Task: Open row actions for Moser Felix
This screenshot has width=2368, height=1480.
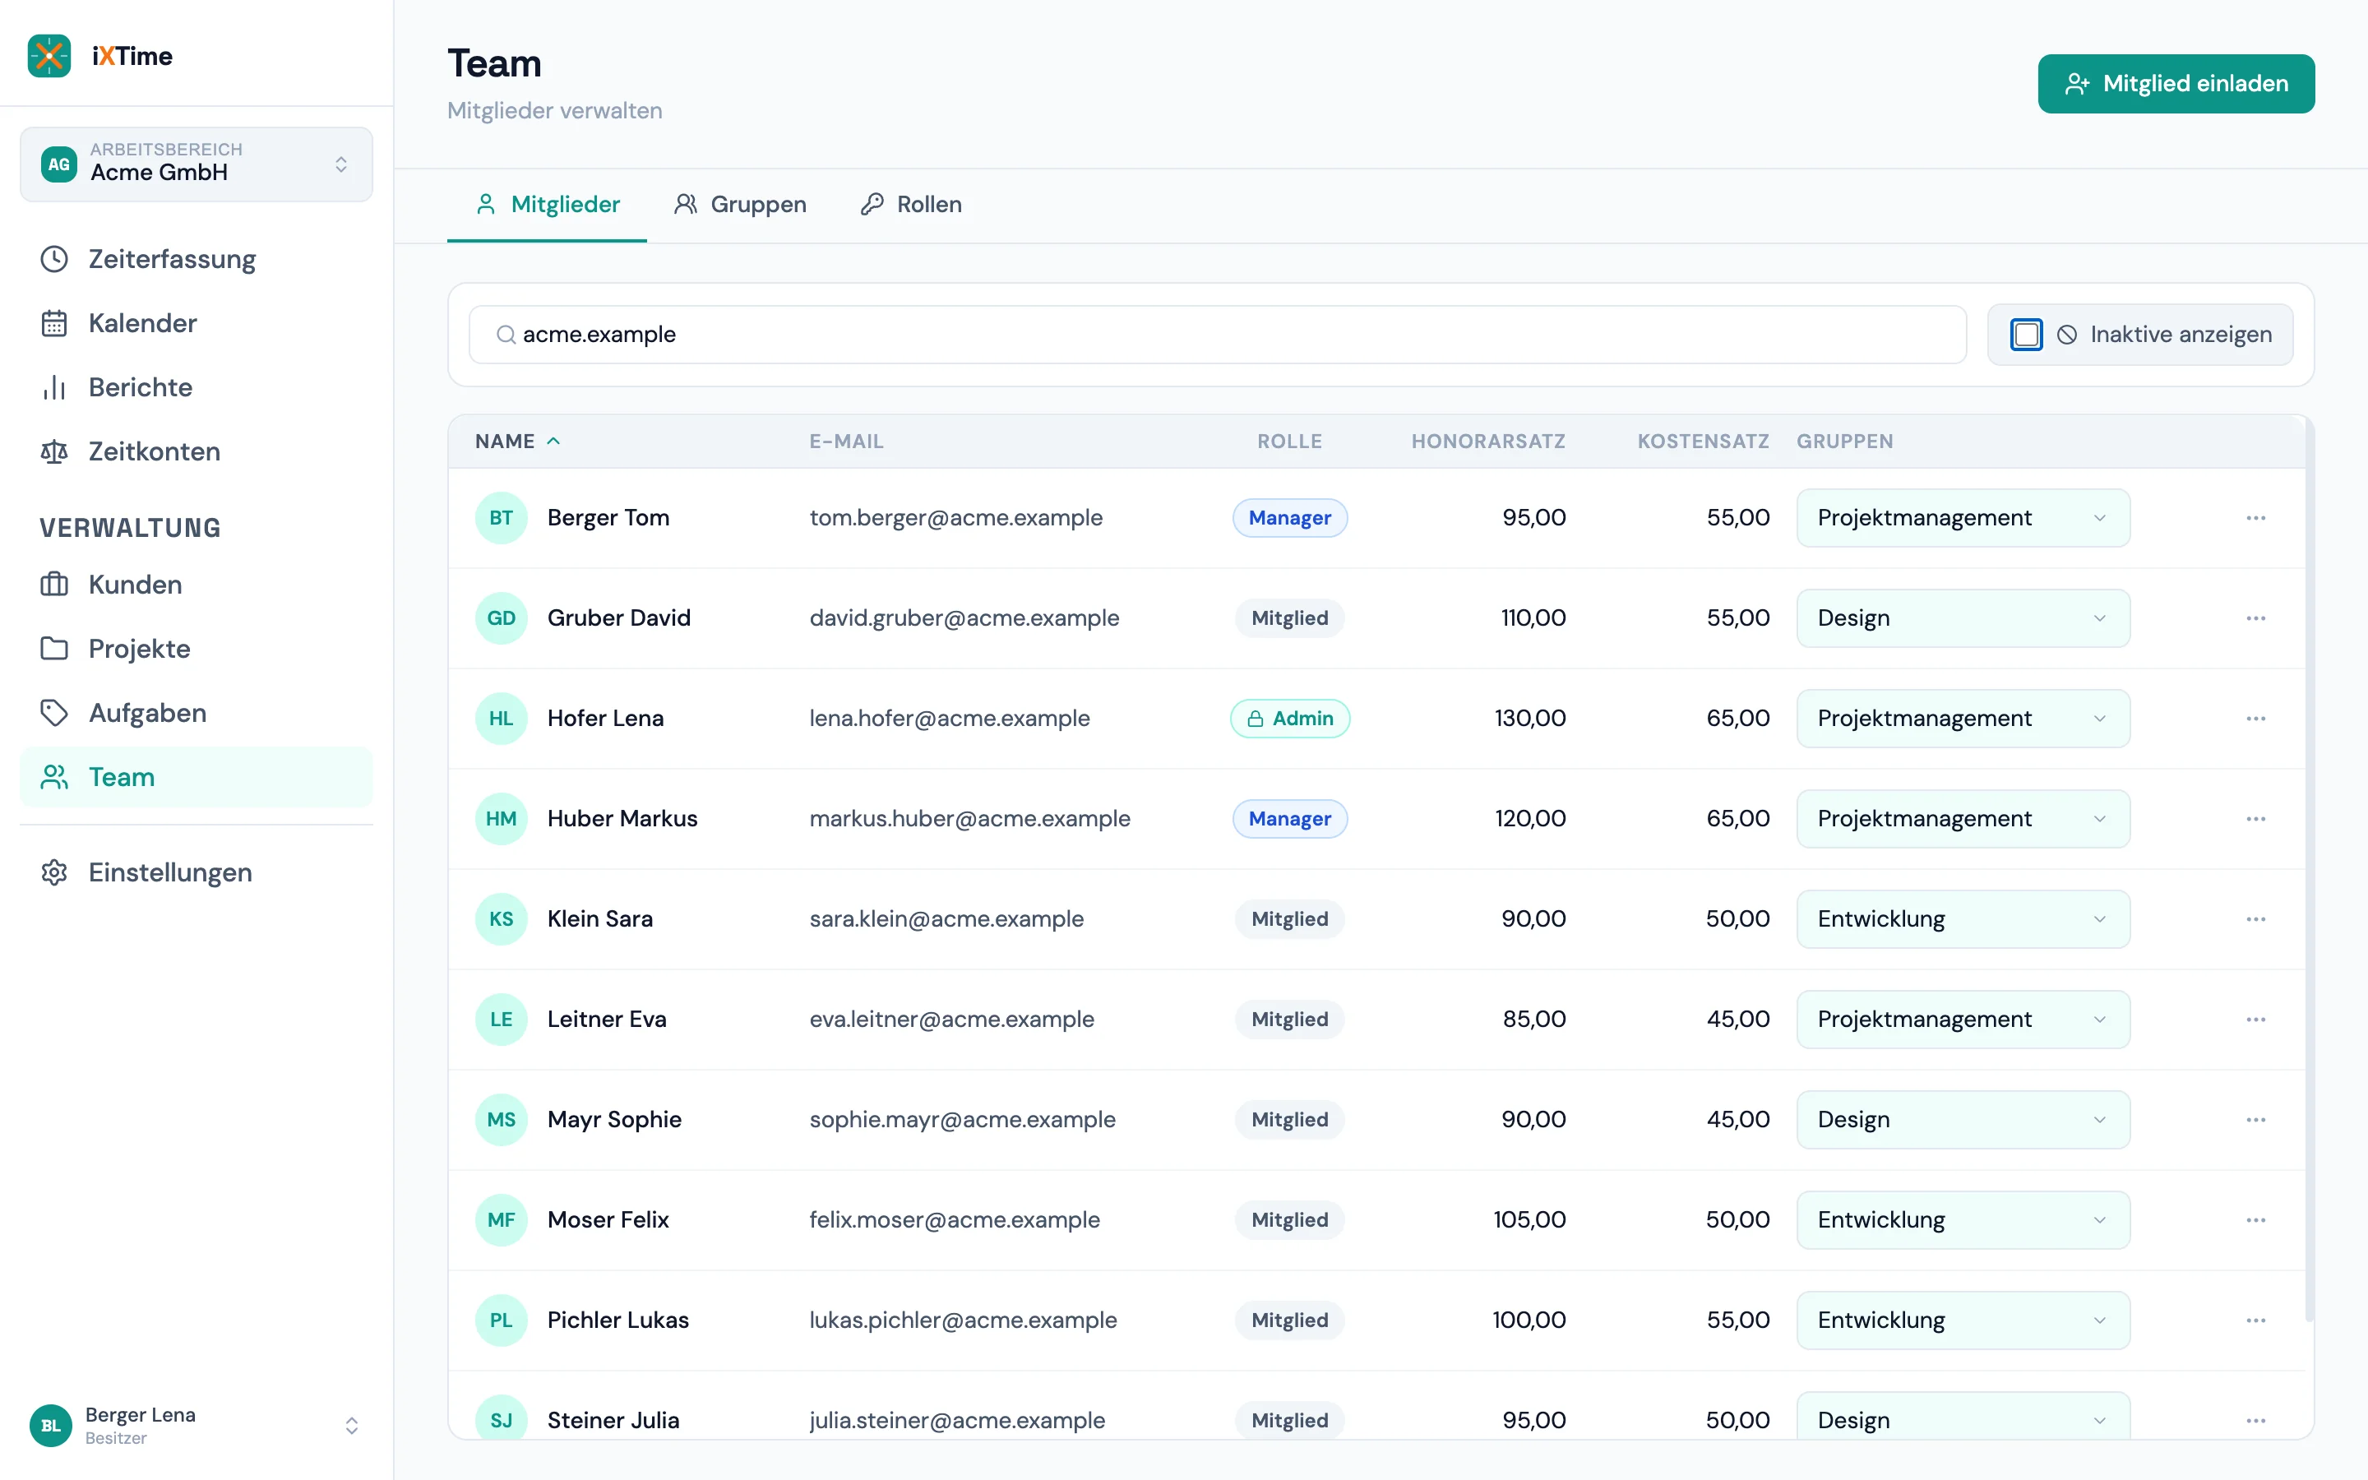Action: click(2255, 1219)
